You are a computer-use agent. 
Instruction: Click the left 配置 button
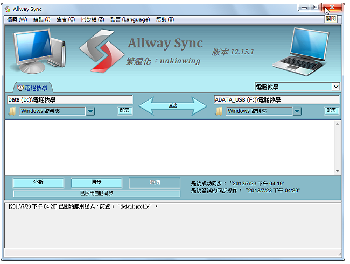[x=125, y=111]
